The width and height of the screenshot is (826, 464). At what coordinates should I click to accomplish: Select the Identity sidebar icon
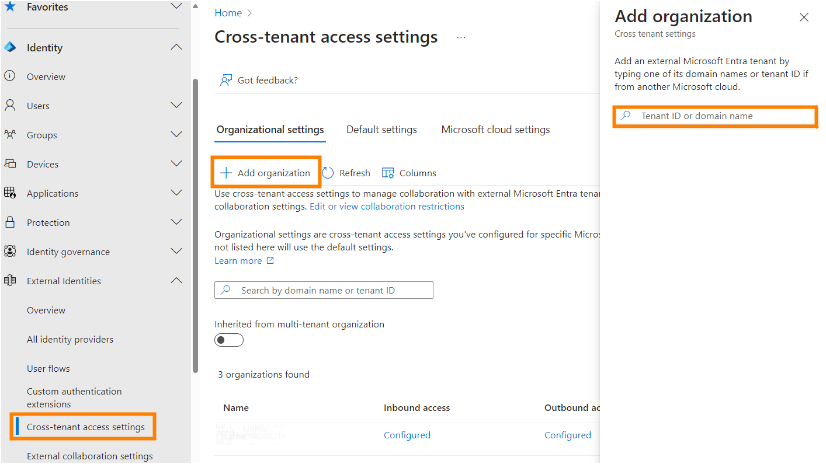[10, 47]
